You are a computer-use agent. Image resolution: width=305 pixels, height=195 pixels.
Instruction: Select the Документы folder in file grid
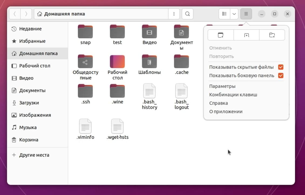[x=181, y=32]
